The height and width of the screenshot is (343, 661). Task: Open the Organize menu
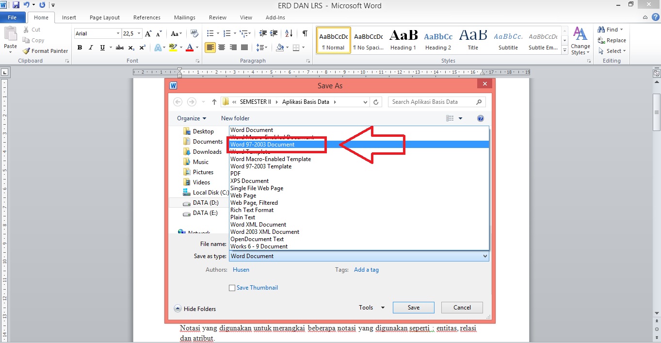[191, 118]
